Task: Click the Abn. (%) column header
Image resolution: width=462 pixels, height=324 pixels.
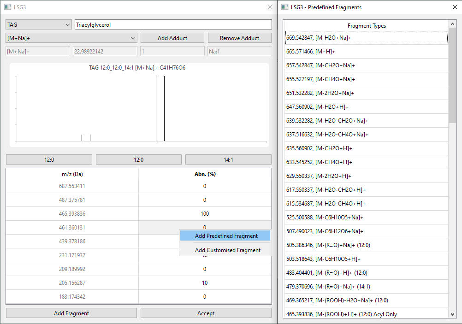Action: coord(205,174)
